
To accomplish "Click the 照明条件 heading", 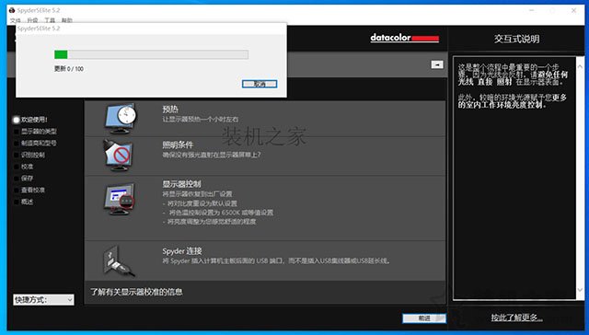I will (178, 145).
